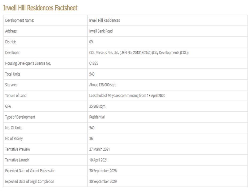Click the Irwell Hill Residences Factsheet heading
This screenshot has width=252, height=191.
pos(40,8)
